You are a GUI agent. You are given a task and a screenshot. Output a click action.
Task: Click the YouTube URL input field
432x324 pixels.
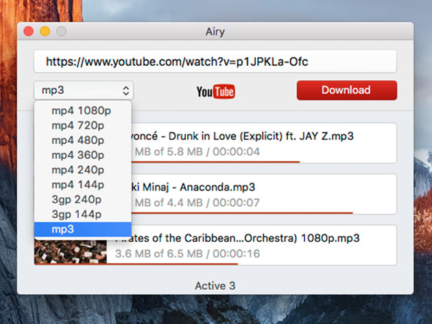click(215, 62)
